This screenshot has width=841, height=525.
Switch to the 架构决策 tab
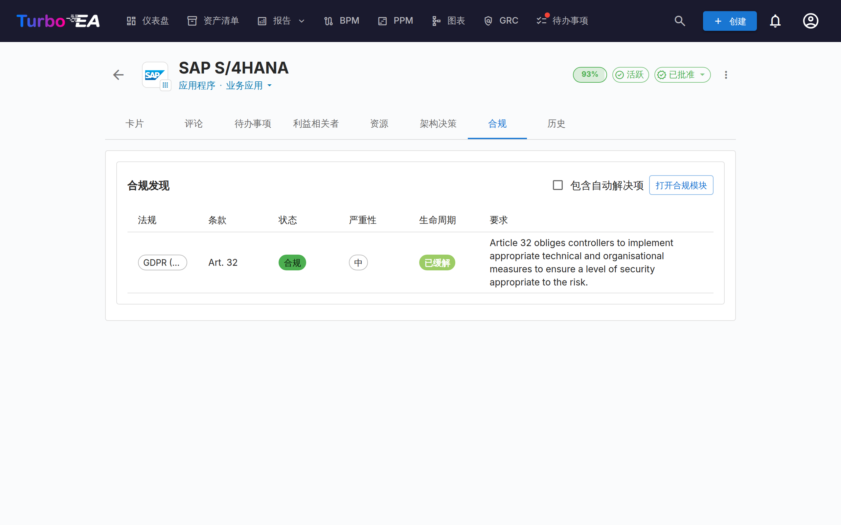[x=438, y=124]
